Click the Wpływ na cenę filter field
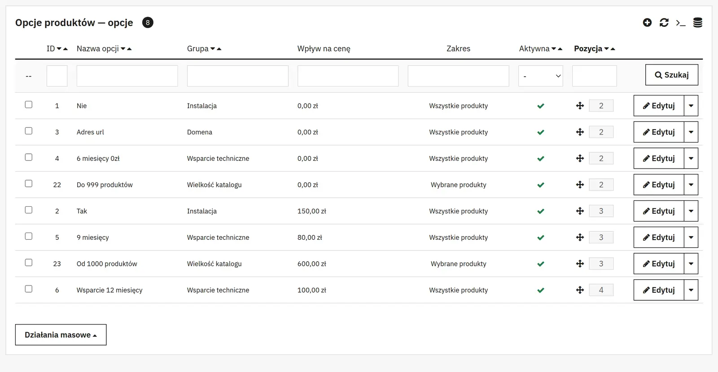This screenshot has height=372, width=718. (x=348, y=76)
